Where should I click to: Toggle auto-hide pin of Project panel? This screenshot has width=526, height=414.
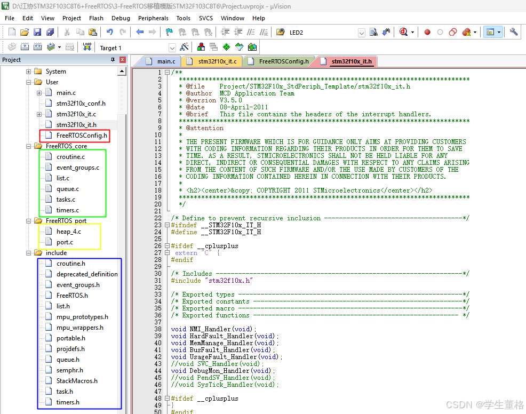click(x=113, y=60)
